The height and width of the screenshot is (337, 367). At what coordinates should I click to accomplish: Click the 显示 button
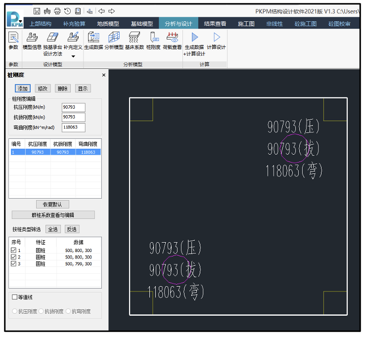click(x=83, y=88)
